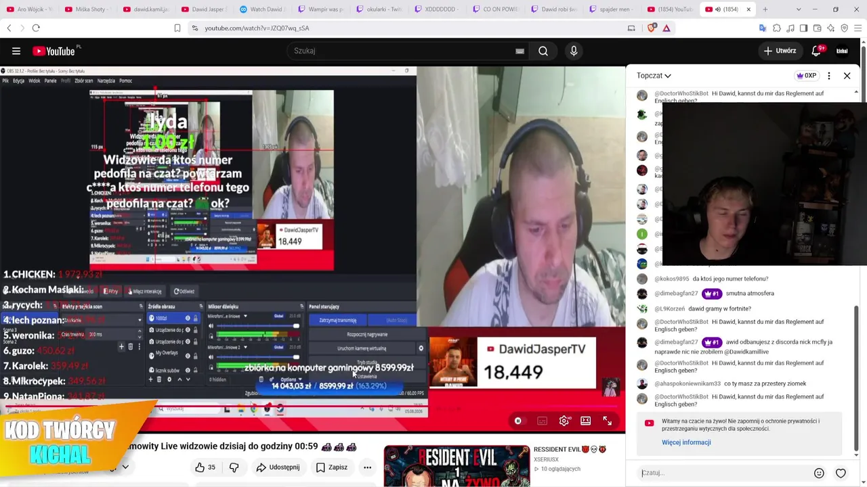Open the YouTube guide hamburger menu
Screen dimensions: 867x487
tap(16, 51)
